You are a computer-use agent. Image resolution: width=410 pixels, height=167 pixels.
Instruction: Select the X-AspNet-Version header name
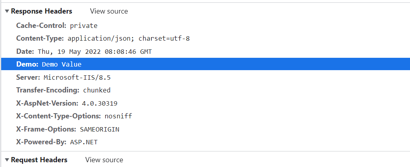pos(47,103)
